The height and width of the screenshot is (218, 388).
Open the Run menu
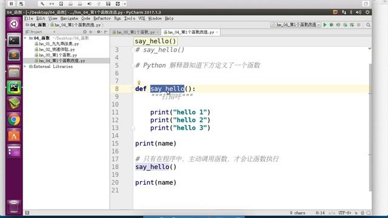click(118, 19)
